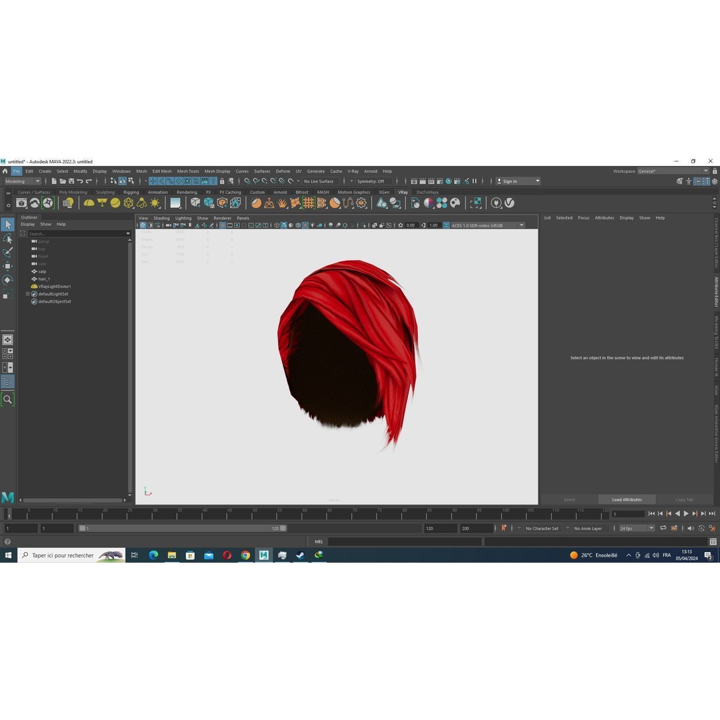The width and height of the screenshot is (720, 720).
Task: Click the Maya home icon in menu bar
Action: [x=5, y=171]
